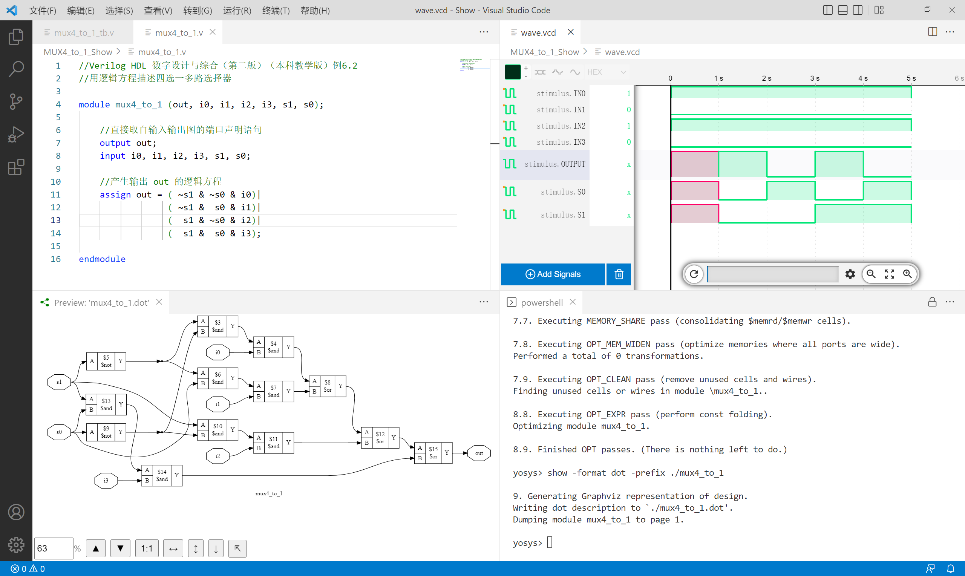Split the wave.vcd editor to the right
Viewport: 965px width, 576px height.
coord(933,32)
